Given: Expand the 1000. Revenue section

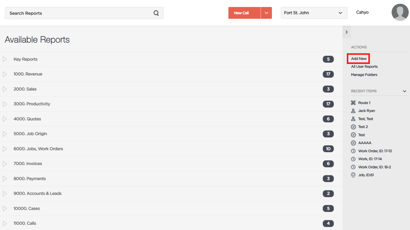Looking at the screenshot, I should click(x=171, y=74).
